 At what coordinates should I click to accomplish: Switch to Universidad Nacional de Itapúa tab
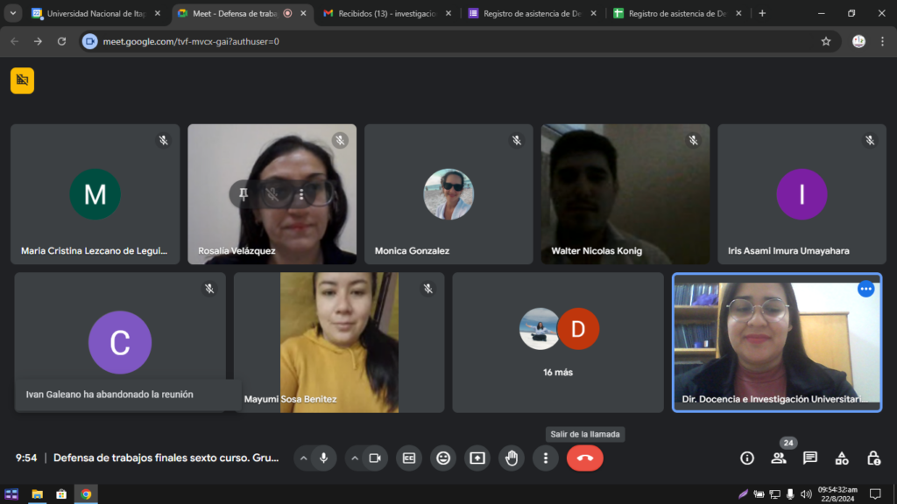(x=92, y=14)
